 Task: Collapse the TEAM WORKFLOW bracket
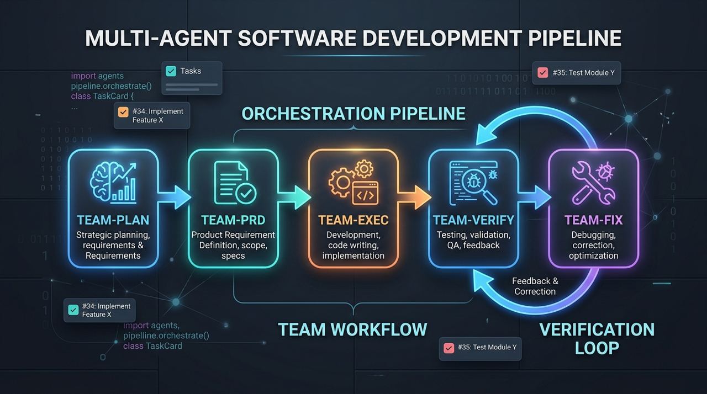point(352,304)
